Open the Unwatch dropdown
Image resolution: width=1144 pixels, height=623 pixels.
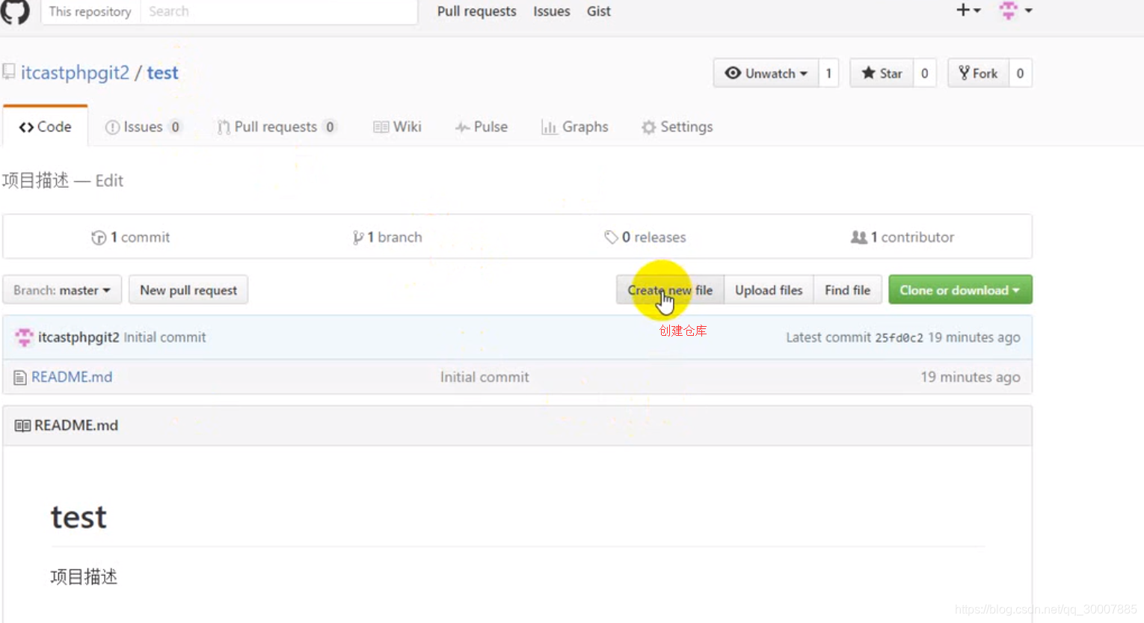pos(766,73)
